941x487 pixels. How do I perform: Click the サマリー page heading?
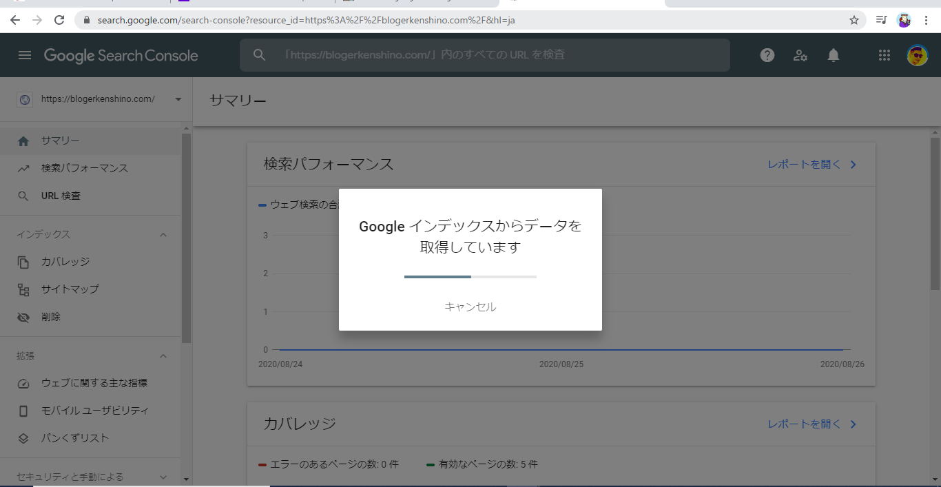(x=238, y=101)
